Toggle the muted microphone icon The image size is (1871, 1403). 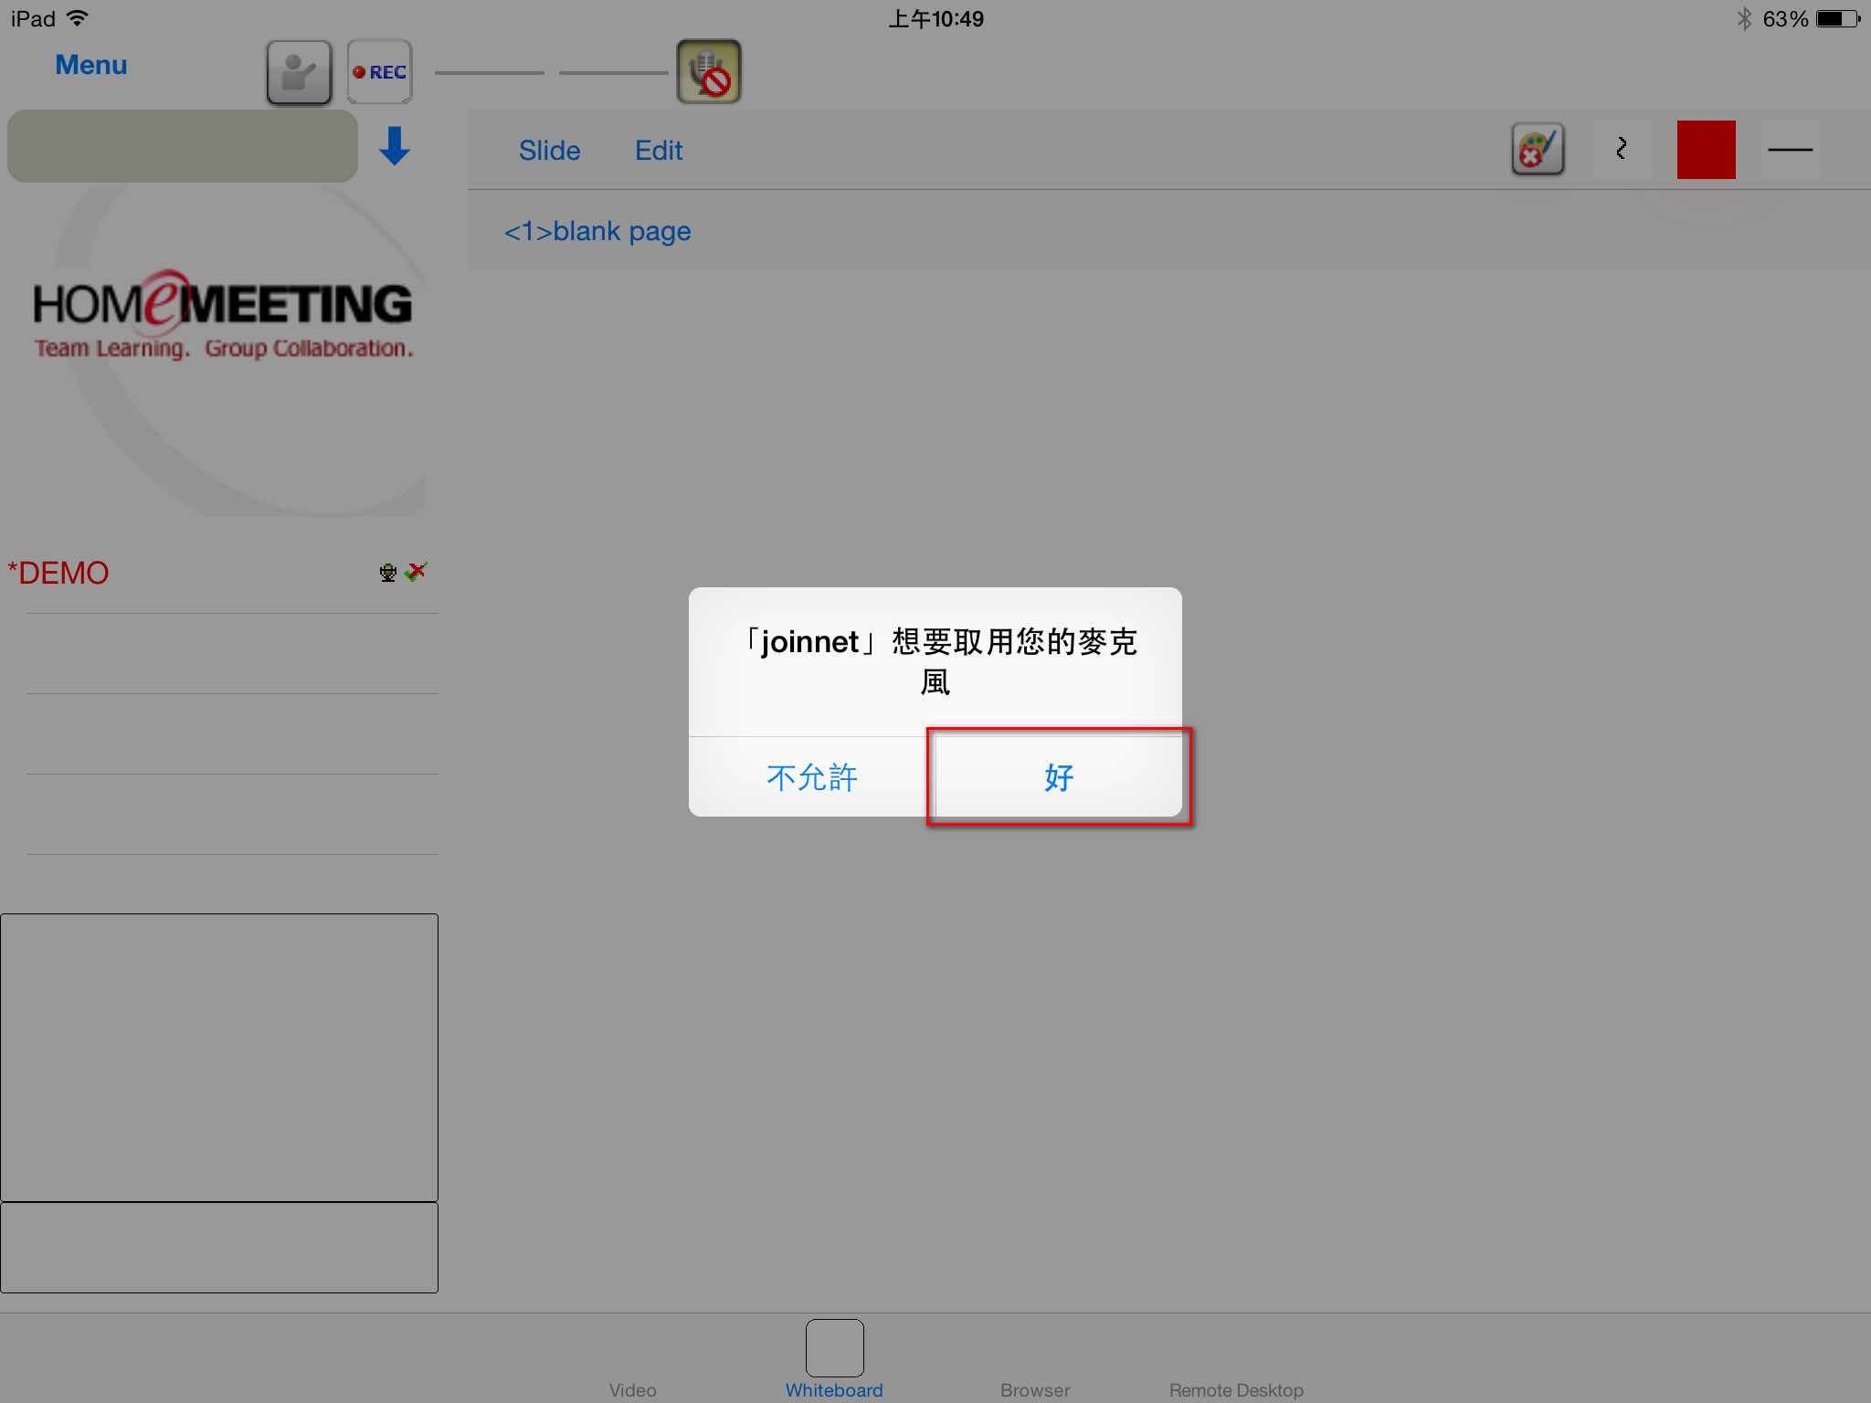[709, 72]
